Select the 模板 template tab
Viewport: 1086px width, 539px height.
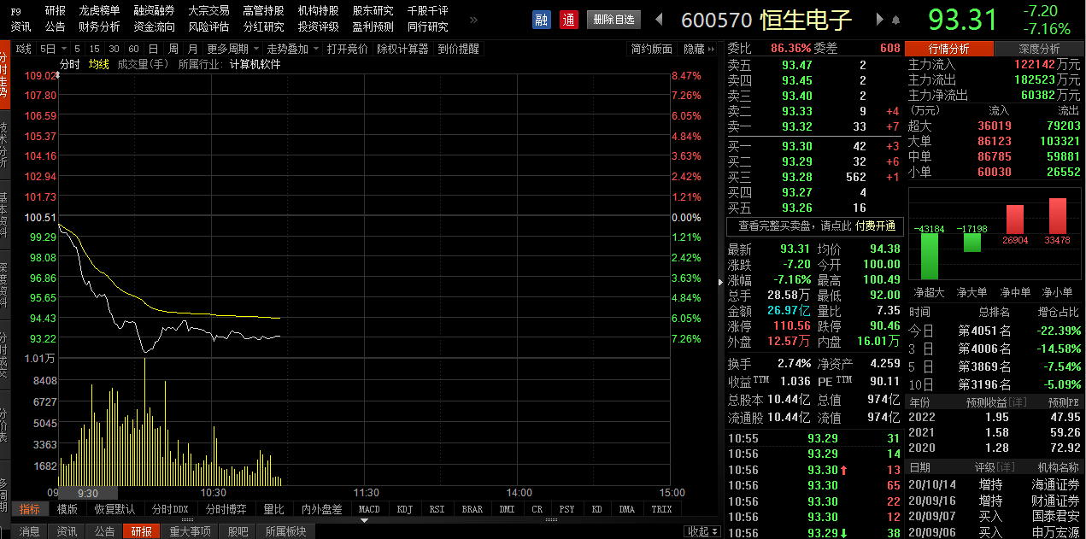[68, 509]
